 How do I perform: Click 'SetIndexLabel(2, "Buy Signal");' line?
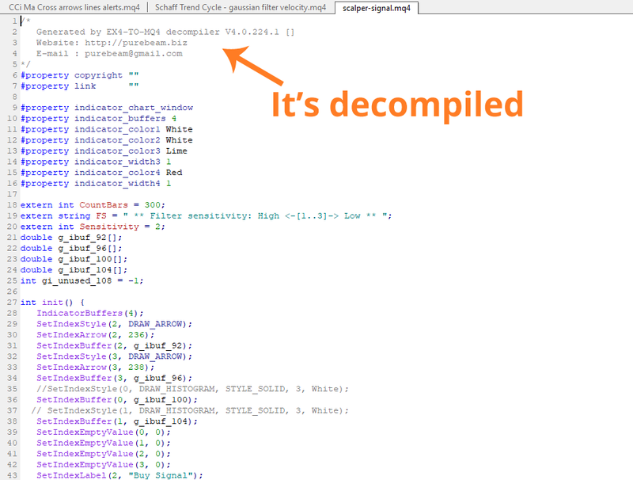[x=120, y=475]
